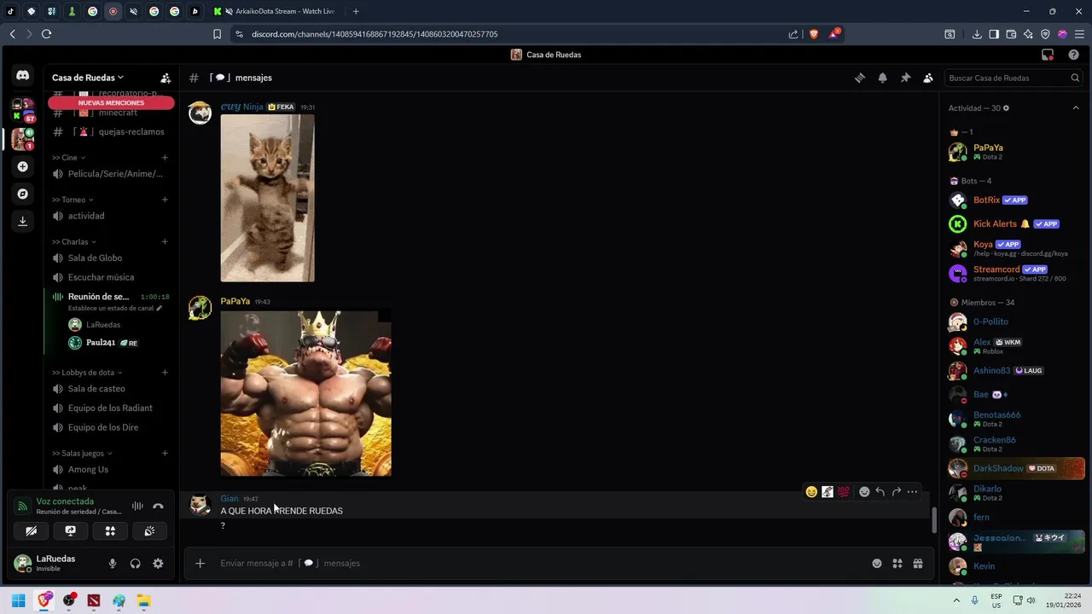
Task: Collapse the Torneo category
Action: tap(73, 200)
